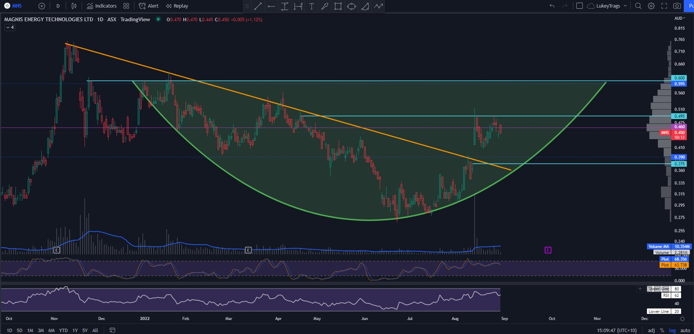Open the AUD currency dropdown
The image size is (694, 334).
680,18
